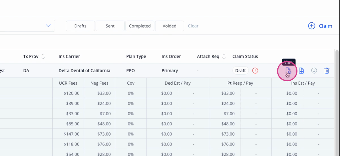Image resolution: width=340 pixels, height=156 pixels.
Task: Filter claims by Voided
Action: tap(169, 26)
